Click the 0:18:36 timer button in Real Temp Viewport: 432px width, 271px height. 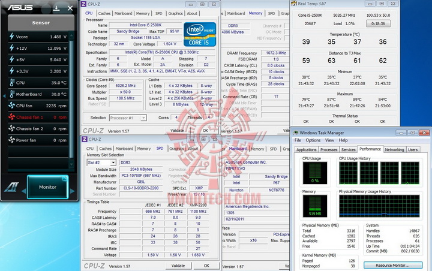pos(378,24)
